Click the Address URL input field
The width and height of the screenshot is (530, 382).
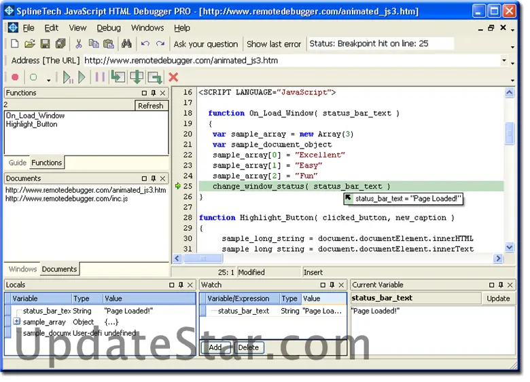pos(291,60)
